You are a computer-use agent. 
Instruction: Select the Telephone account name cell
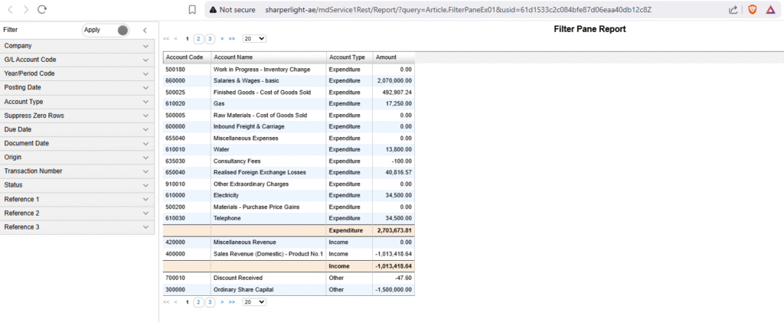pos(269,218)
